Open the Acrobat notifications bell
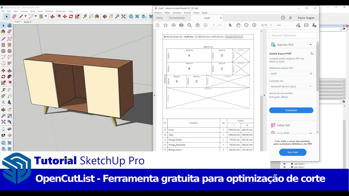349x196 pixels. (291, 18)
